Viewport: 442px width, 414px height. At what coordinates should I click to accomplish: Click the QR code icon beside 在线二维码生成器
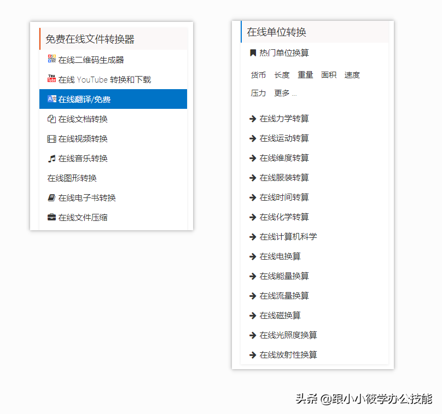click(x=53, y=59)
